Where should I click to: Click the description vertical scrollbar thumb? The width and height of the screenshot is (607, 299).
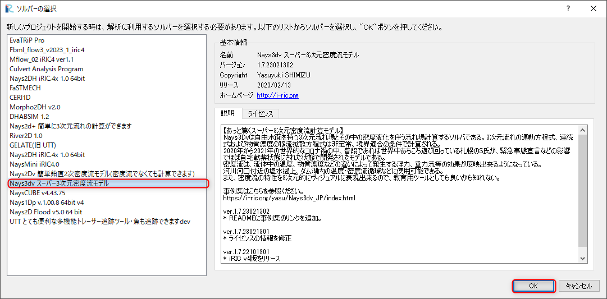[583, 190]
